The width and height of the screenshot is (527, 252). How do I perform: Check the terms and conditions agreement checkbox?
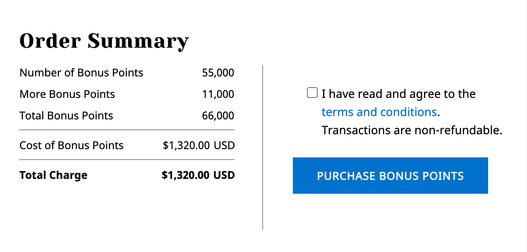pos(312,93)
